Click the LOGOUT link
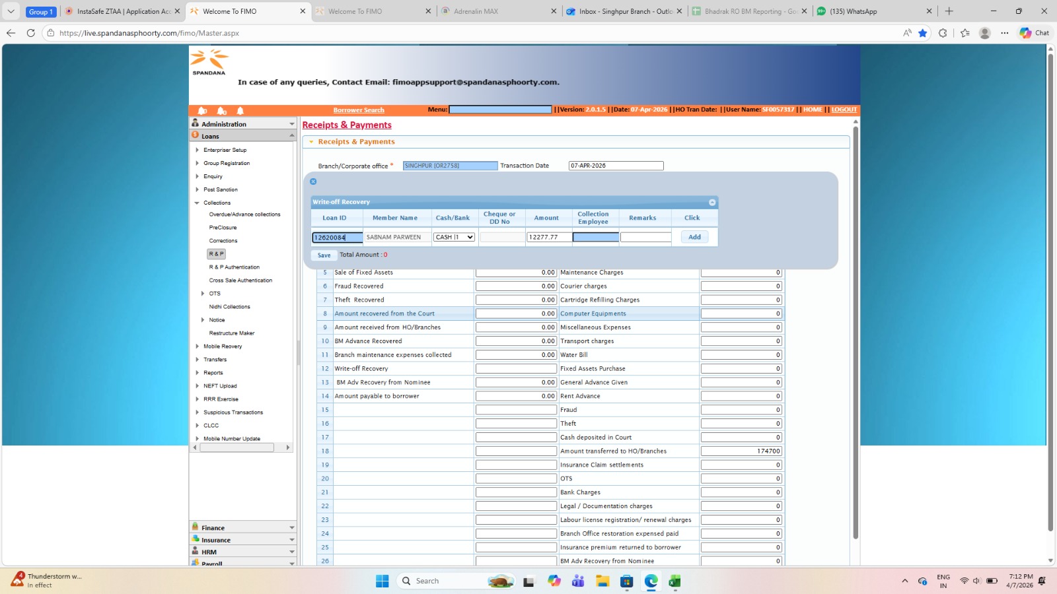Screen dimensions: 1057x594 click(844, 110)
